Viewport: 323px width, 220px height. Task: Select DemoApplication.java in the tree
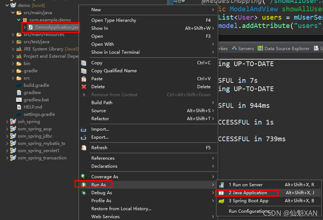point(57,27)
